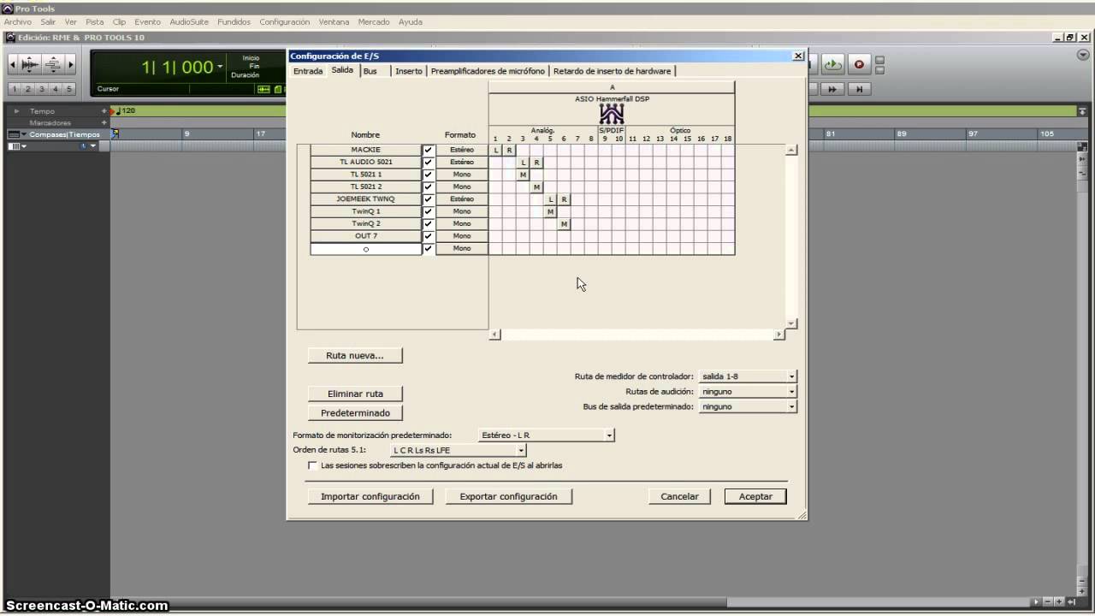Screen dimensions: 1095x616
Task: Click Importar configuración button
Action: tap(370, 496)
